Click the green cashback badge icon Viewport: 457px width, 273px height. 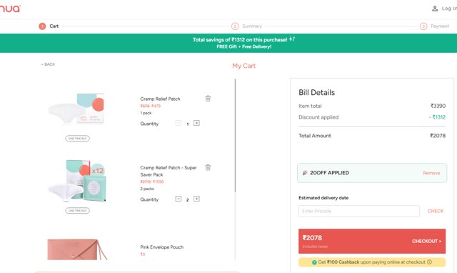pyautogui.click(x=314, y=262)
